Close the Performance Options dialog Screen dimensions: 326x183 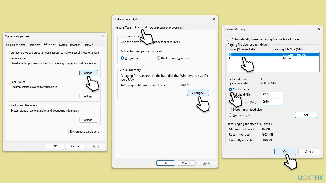(x=214, y=19)
